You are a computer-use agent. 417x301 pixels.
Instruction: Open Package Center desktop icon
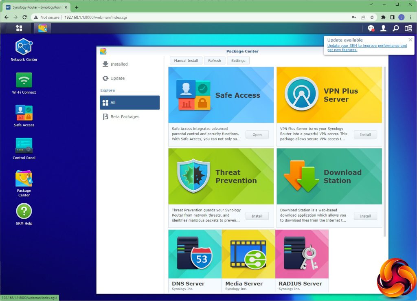(x=24, y=183)
